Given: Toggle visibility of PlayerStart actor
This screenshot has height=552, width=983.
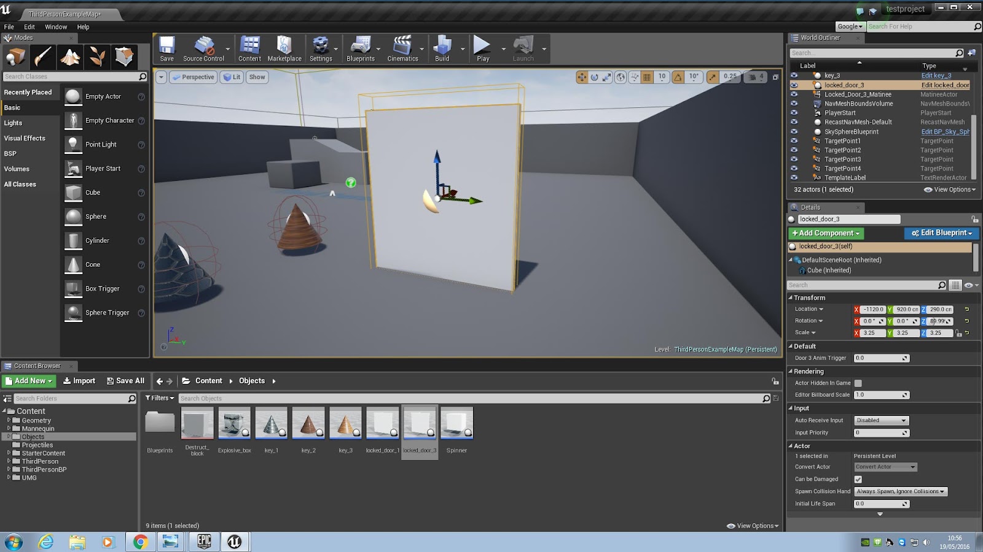Looking at the screenshot, I should click(794, 113).
